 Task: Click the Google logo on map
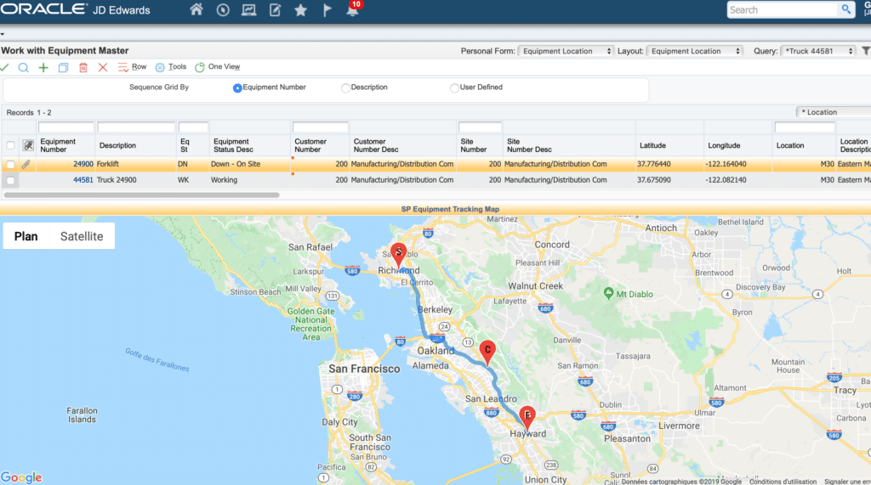click(21, 477)
